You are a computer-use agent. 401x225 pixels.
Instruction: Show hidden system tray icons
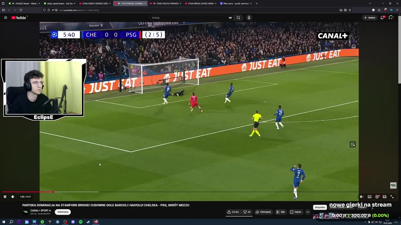pyautogui.click(x=365, y=222)
